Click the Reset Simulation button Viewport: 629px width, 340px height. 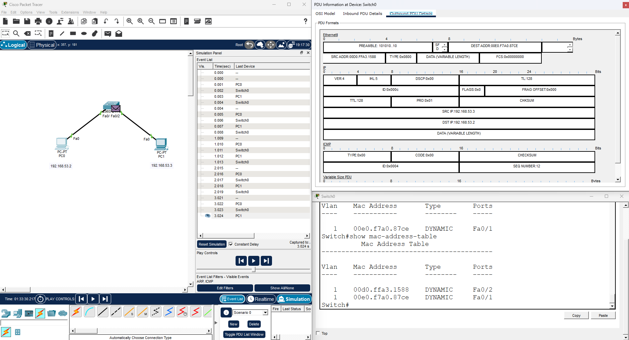pyautogui.click(x=212, y=244)
